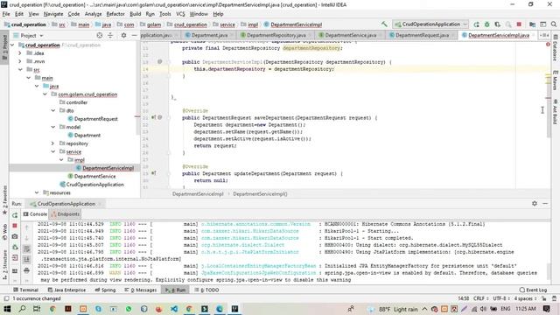Image resolution: width=560 pixels, height=315 pixels.
Task: Open the Refactor menu
Action: 115,14
